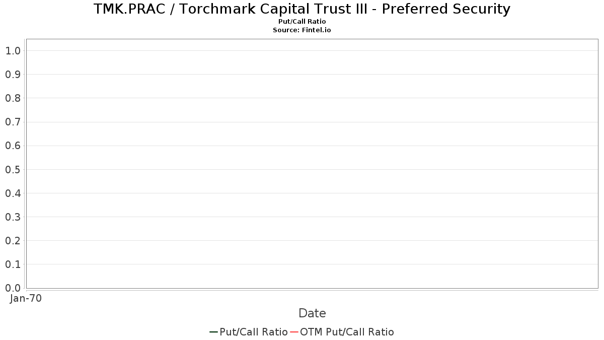
Task: Toggle the OTM Put/Call Ratio legend entry
Action: point(342,332)
